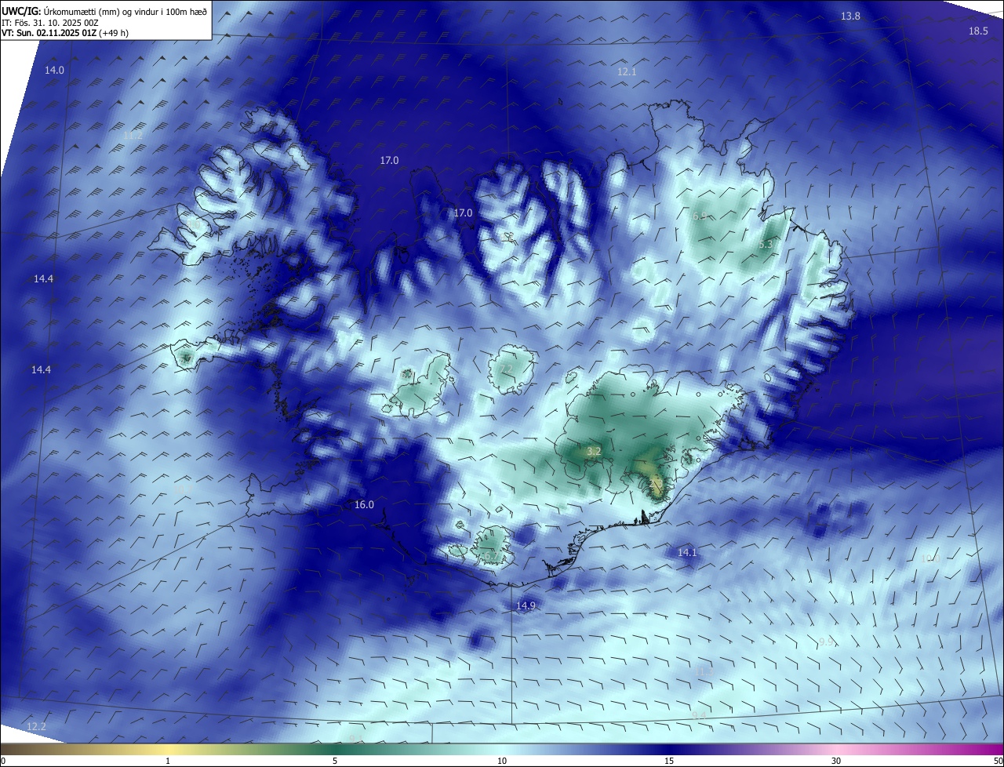Click the 1 tick on the color scale
This screenshot has height=767, width=1004.
pyautogui.click(x=168, y=762)
